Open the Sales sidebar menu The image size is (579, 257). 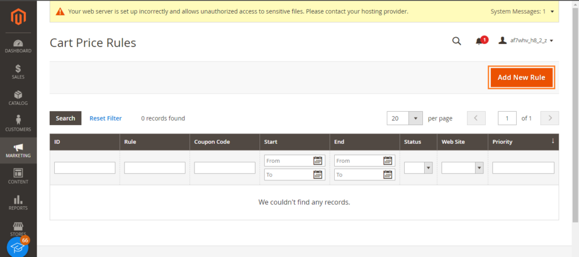18,72
